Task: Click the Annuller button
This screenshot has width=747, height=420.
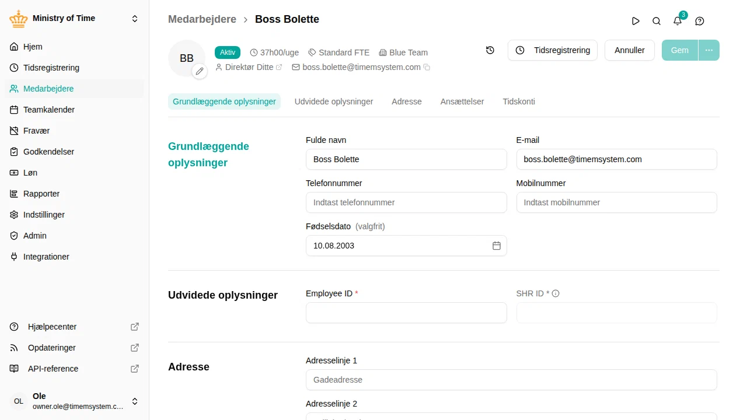Action: coord(630,50)
